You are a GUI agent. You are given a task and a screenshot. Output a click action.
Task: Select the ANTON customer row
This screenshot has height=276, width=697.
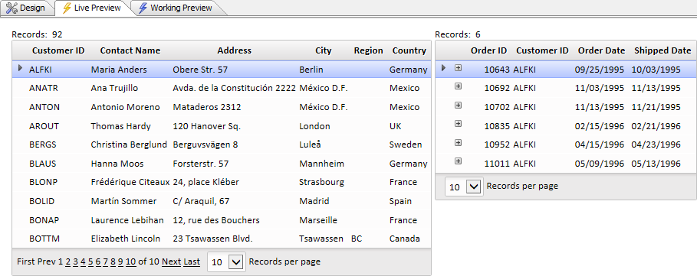pyautogui.click(x=222, y=107)
